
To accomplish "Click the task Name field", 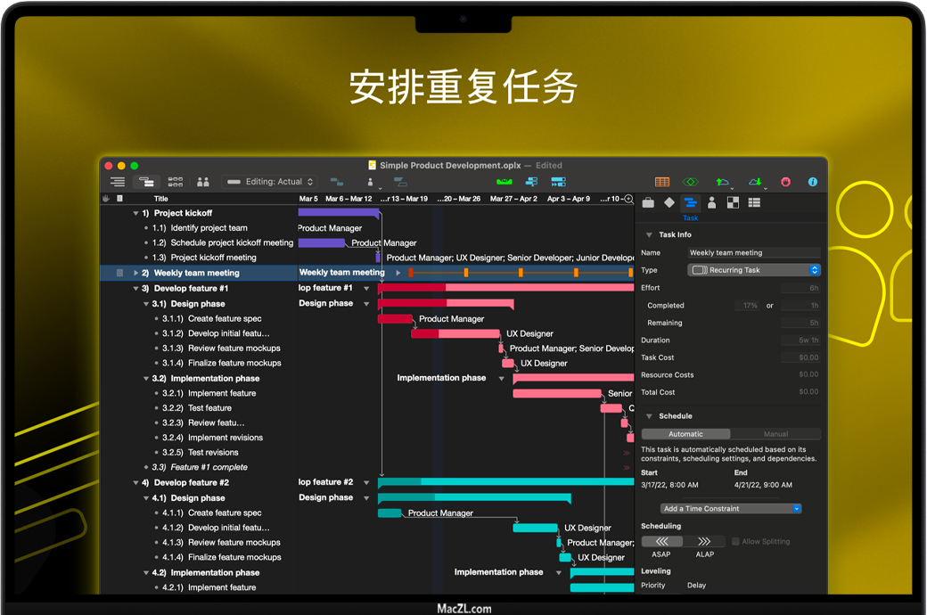I will [753, 253].
